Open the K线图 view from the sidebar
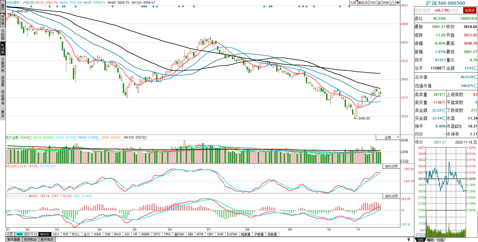Viewport: 478px width, 242px height. coord(3,49)
